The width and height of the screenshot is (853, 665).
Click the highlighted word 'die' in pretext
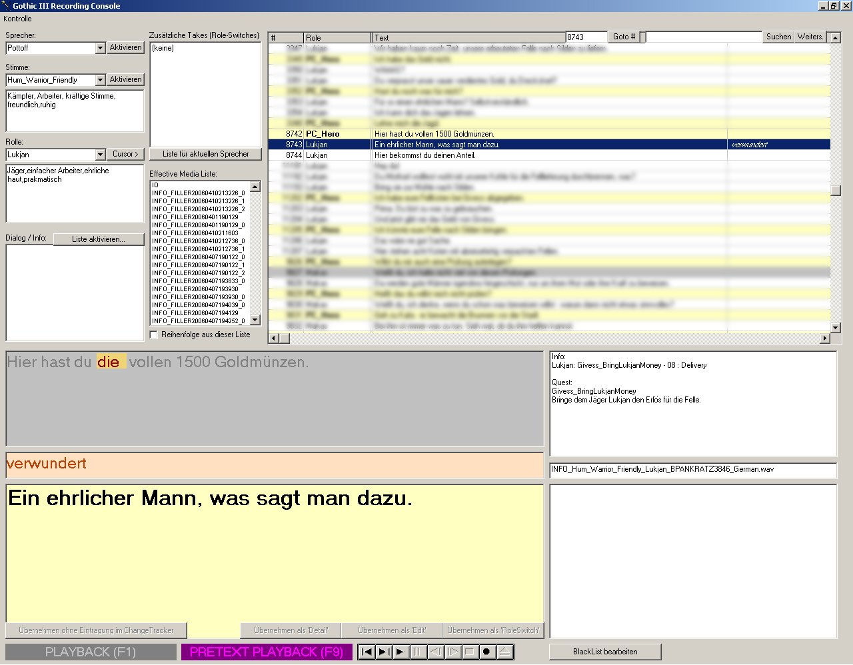pyautogui.click(x=108, y=362)
